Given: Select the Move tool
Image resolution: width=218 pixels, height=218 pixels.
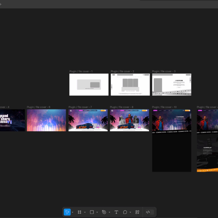Looking at the screenshot, I should (x=67, y=212).
